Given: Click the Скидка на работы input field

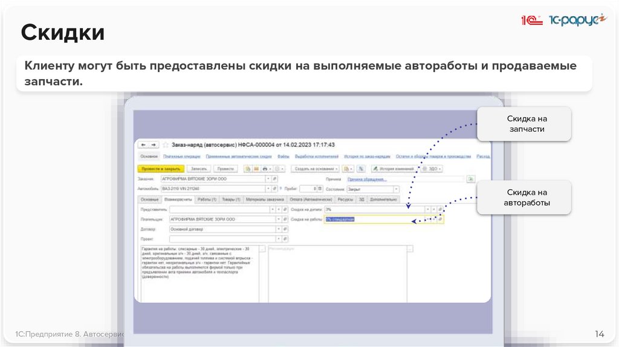Looking at the screenshot, I should point(374,219).
